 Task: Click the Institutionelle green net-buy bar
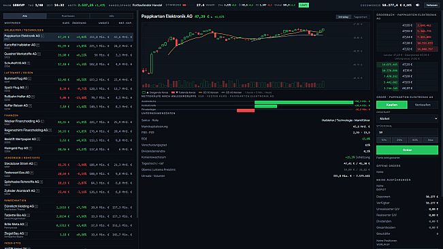pos(265,106)
